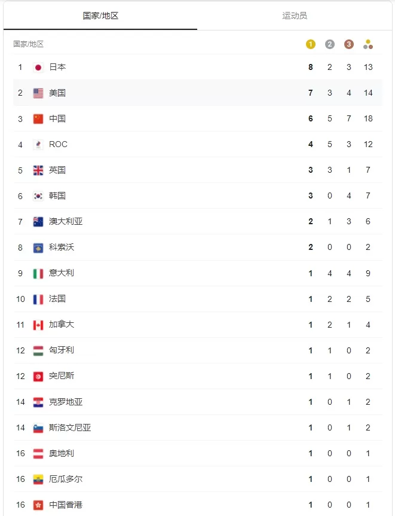395x516 pixels.
Task: Click the Canada flag icon
Action: [x=38, y=325]
